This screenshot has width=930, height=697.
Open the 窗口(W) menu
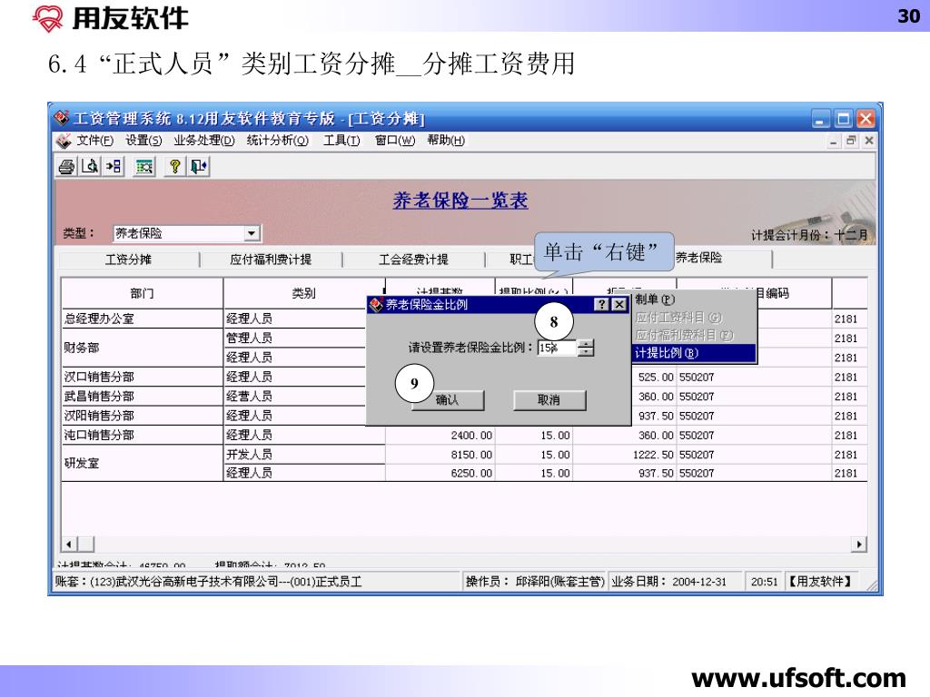coord(395,141)
